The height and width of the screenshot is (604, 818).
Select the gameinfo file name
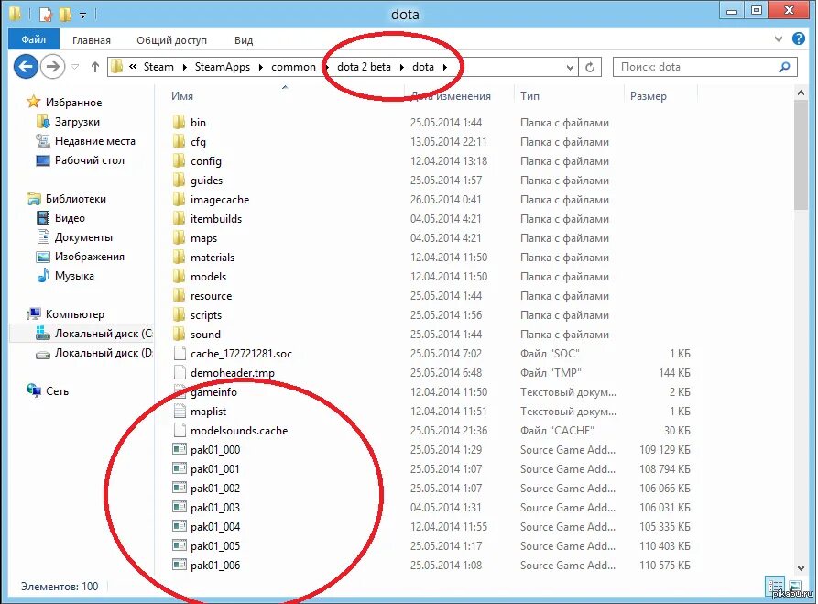pos(214,392)
